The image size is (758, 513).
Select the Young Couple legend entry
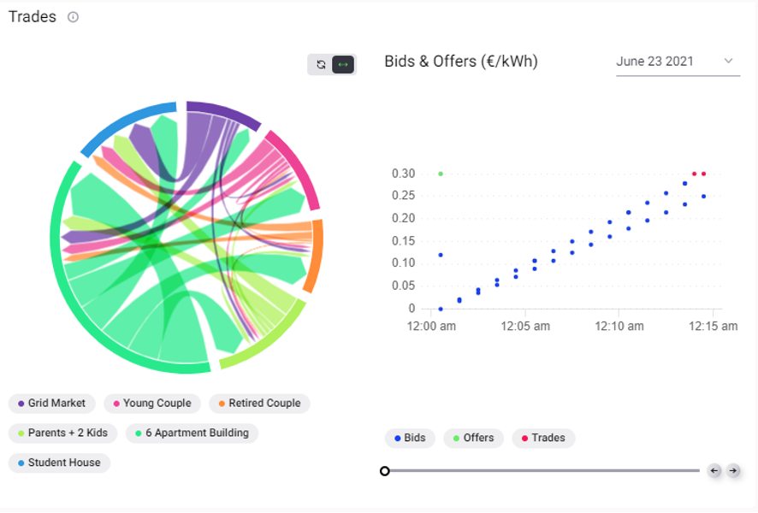tap(152, 403)
